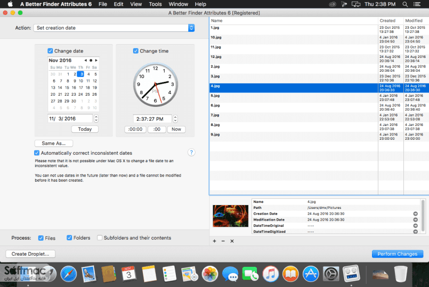Sort file list by Modified column header
Viewport: 429px width, 287px height.
(x=416, y=21)
